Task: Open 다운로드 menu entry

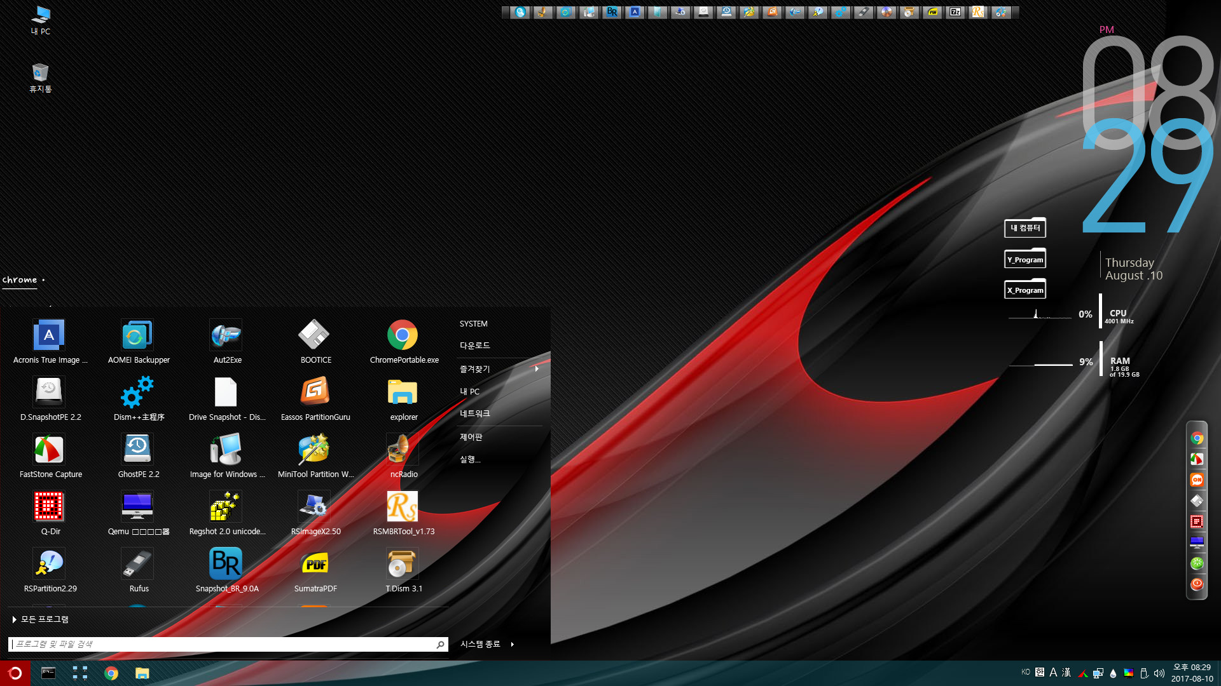Action: [x=474, y=346]
